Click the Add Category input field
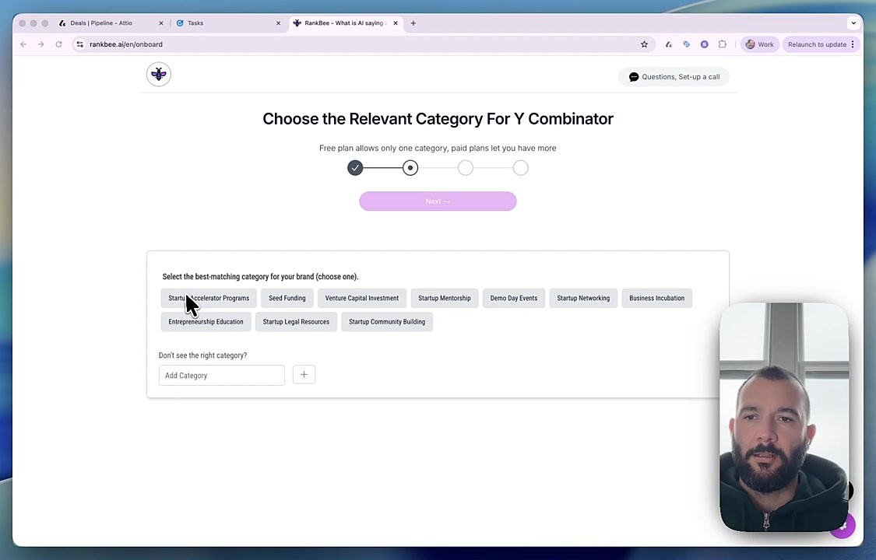The width and height of the screenshot is (876, 560). pyautogui.click(x=221, y=376)
